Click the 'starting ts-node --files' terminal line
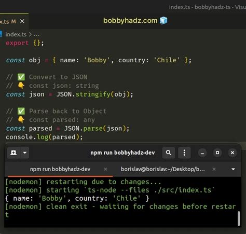246x234 pixels. tap(110, 190)
